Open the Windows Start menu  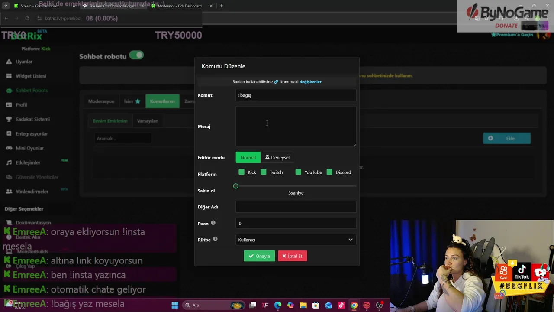(175, 305)
